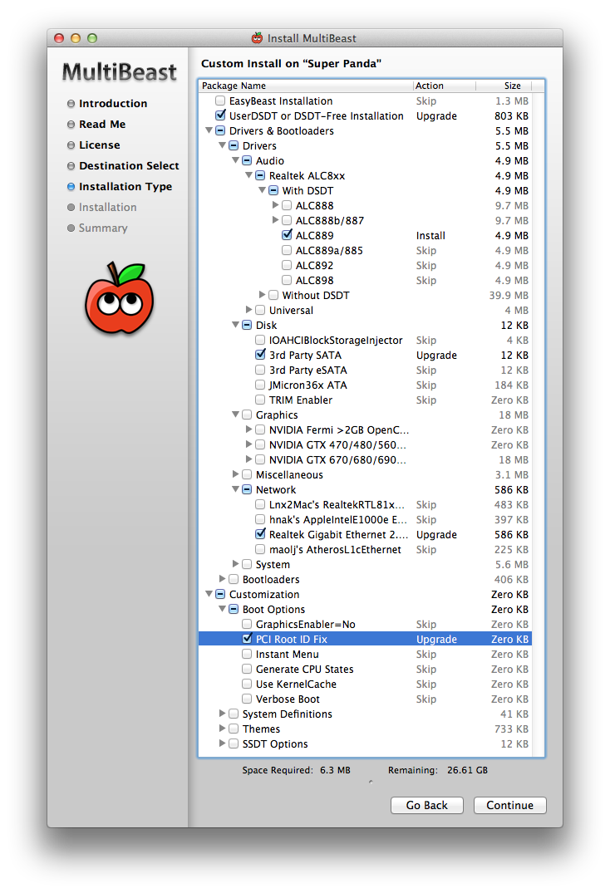The height and width of the screenshot is (893, 610).
Task: Expand the ALC888 options
Action: (276, 205)
